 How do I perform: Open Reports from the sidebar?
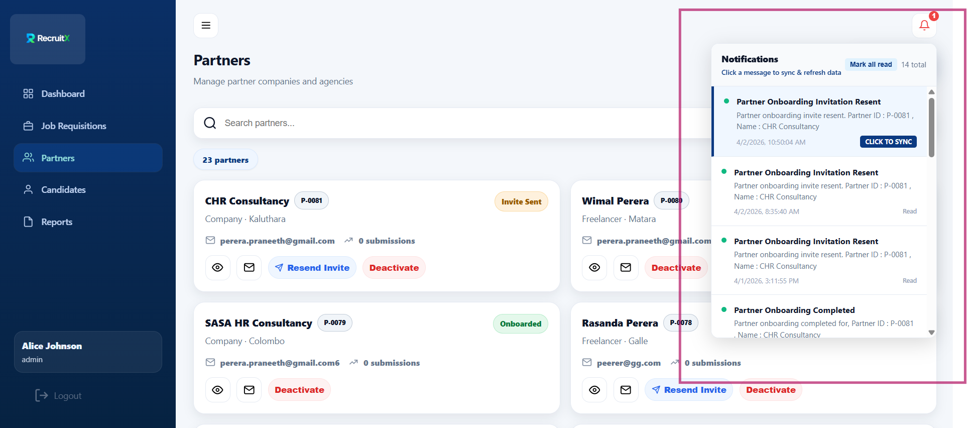pos(56,222)
